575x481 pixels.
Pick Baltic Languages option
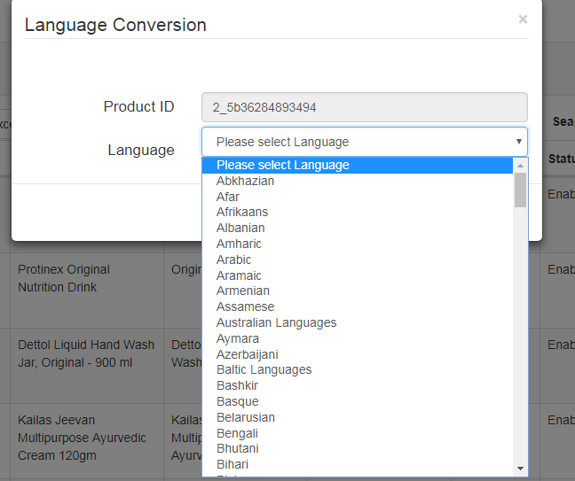click(x=264, y=369)
